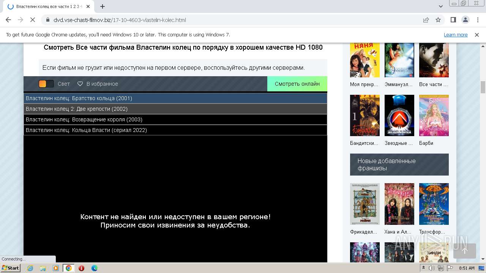Add film to В избранное favorites

(x=98, y=84)
